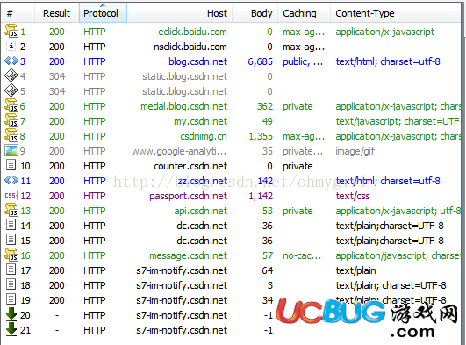
Task: Click the text/plain content type in row 17
Action: (x=355, y=270)
